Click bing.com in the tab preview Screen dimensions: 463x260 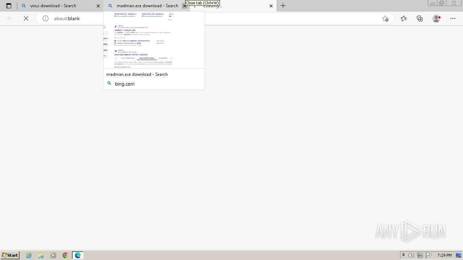[125, 84]
